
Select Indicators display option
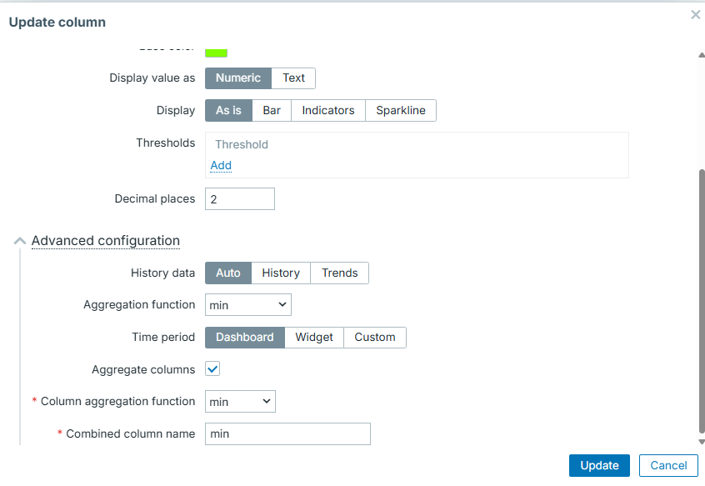[x=328, y=111]
